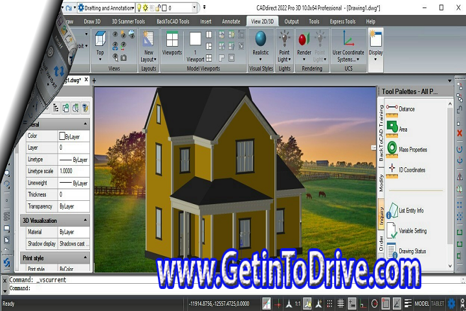The image size is (466, 311).
Task: Expand the Top view dropdown arrow
Action: [x=100, y=60]
